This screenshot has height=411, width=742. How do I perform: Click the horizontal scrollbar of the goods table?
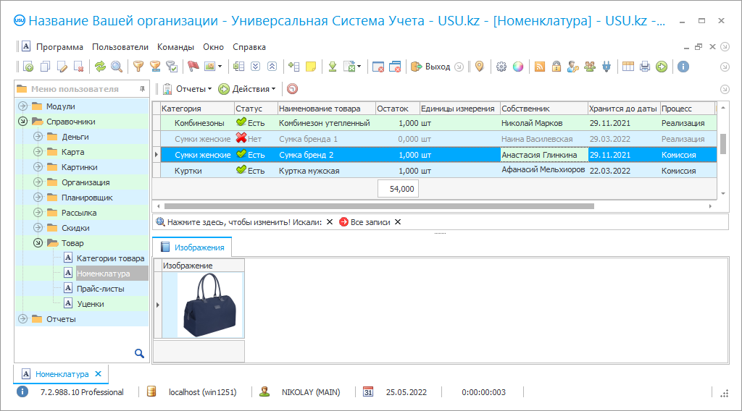[378, 206]
